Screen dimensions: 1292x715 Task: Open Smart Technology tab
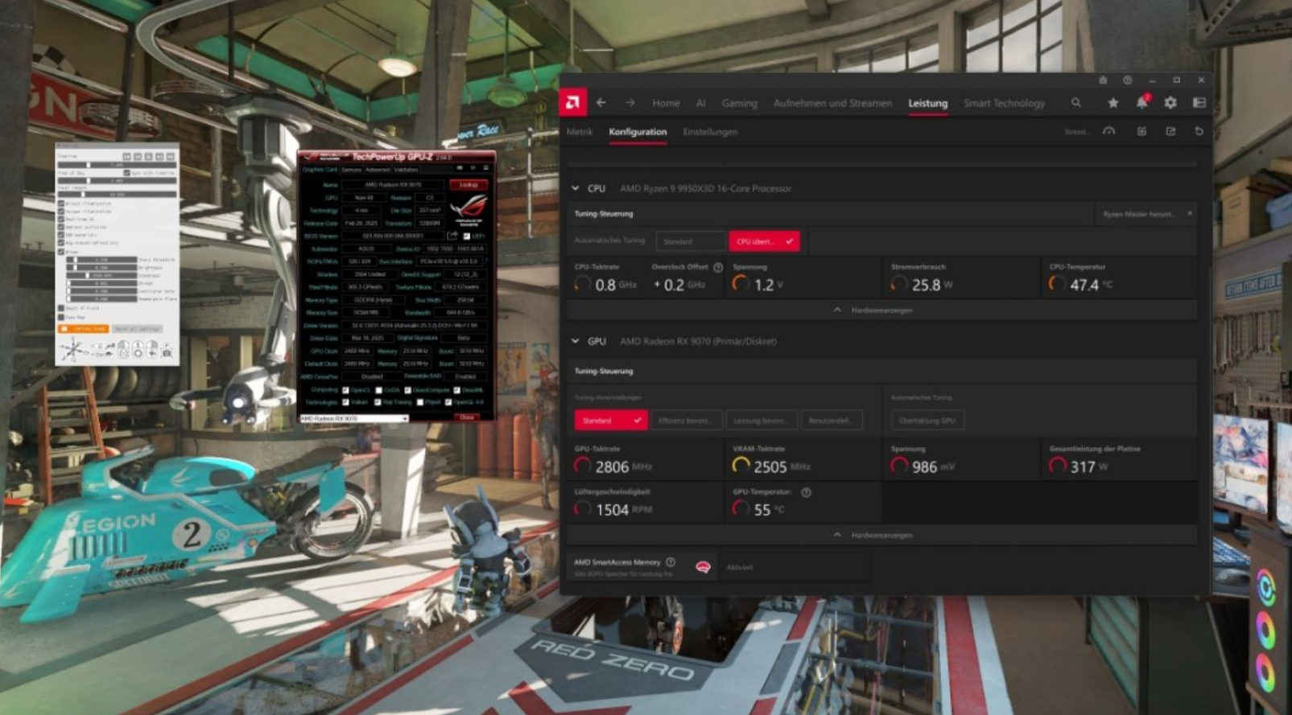[1004, 103]
